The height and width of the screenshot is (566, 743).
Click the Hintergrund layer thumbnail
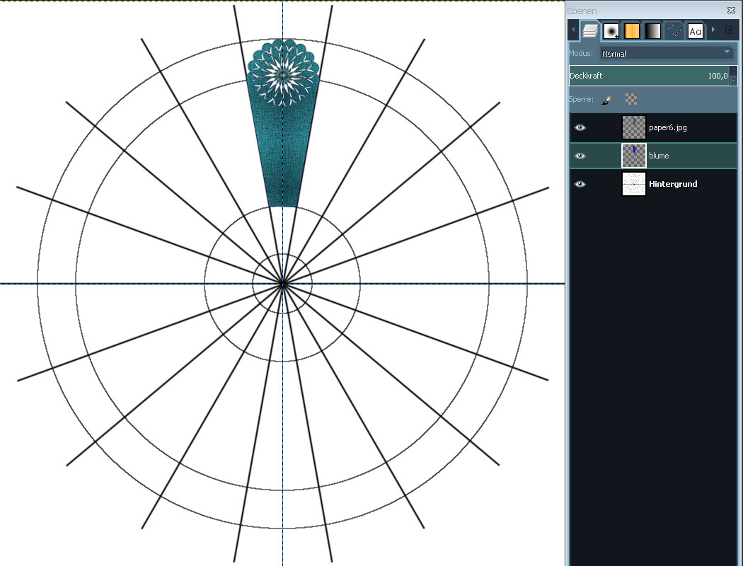pyautogui.click(x=633, y=184)
